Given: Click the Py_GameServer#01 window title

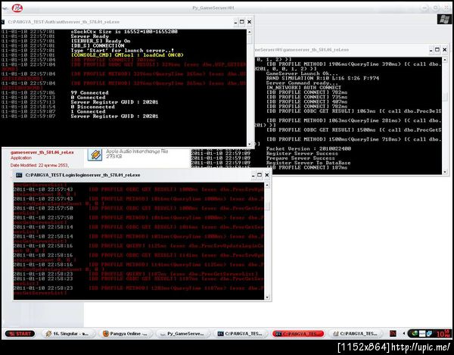Looking at the screenshot, I should (213, 8).
